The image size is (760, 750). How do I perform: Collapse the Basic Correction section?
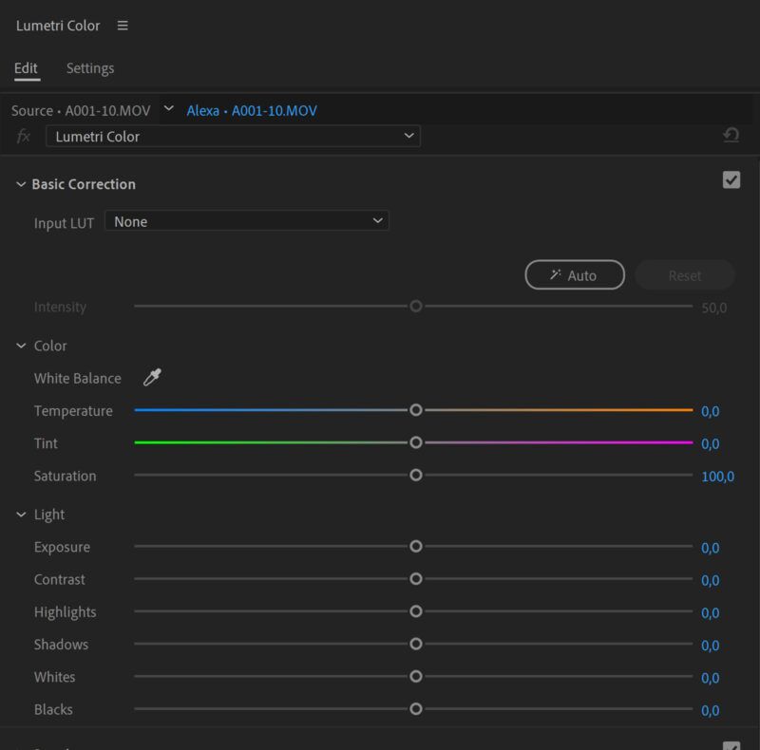(x=21, y=184)
